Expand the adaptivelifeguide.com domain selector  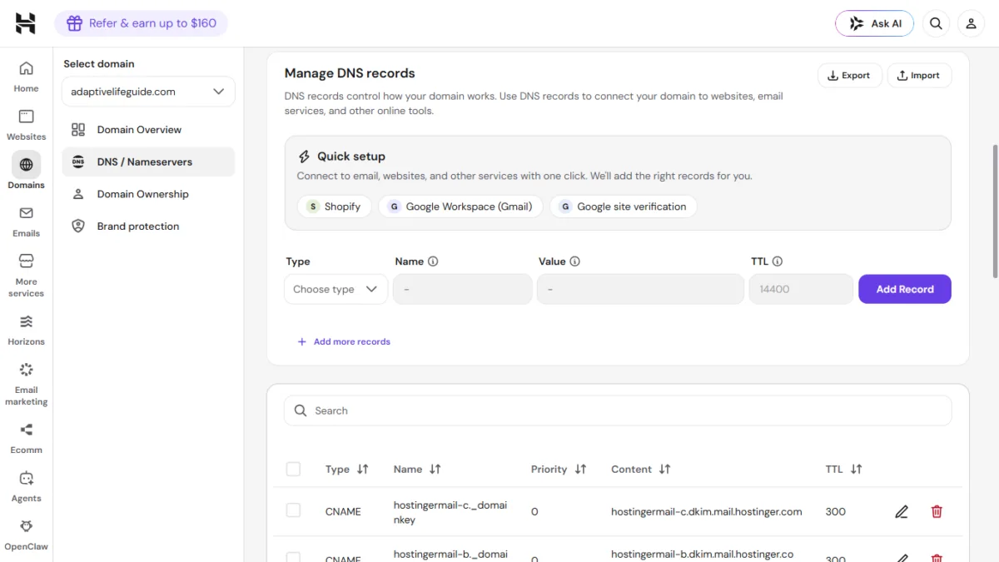(x=148, y=92)
